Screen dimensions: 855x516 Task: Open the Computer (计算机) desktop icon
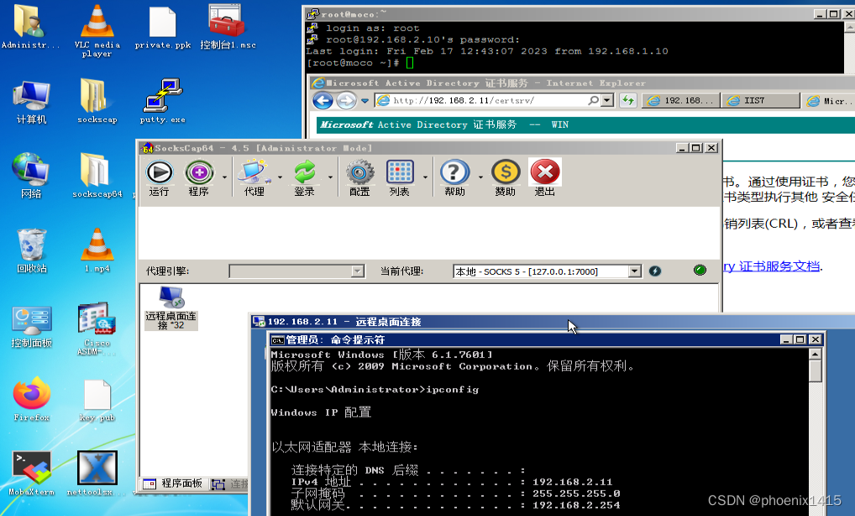(x=31, y=102)
